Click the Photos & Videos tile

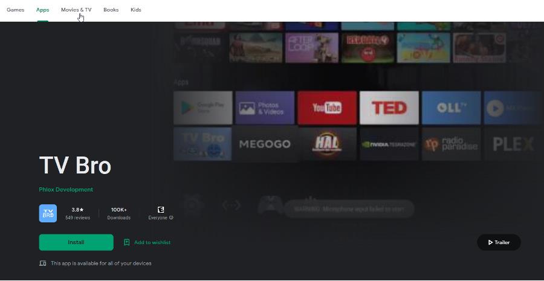click(x=265, y=108)
